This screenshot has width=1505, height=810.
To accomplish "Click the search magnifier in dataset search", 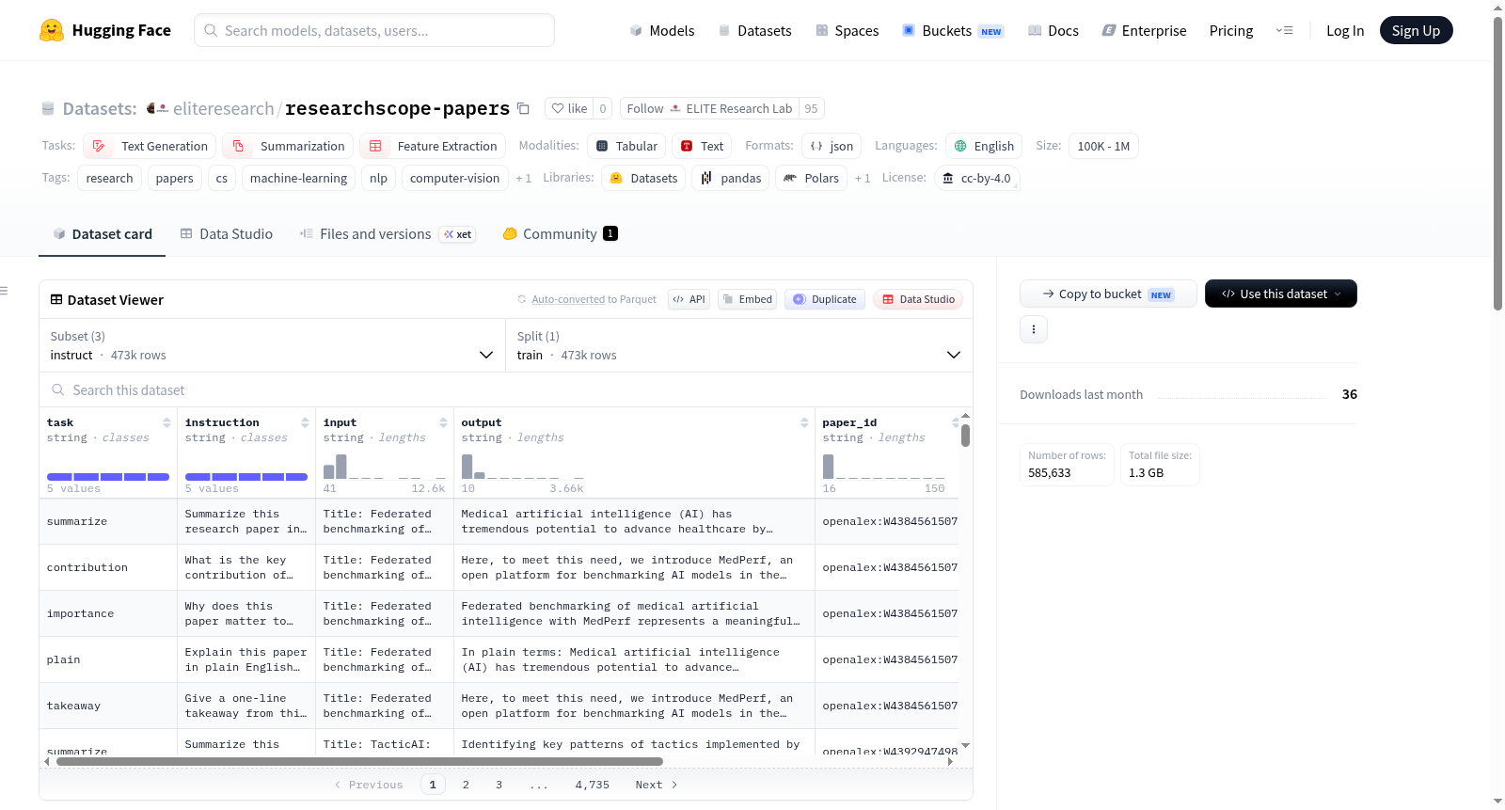I will 58,389.
